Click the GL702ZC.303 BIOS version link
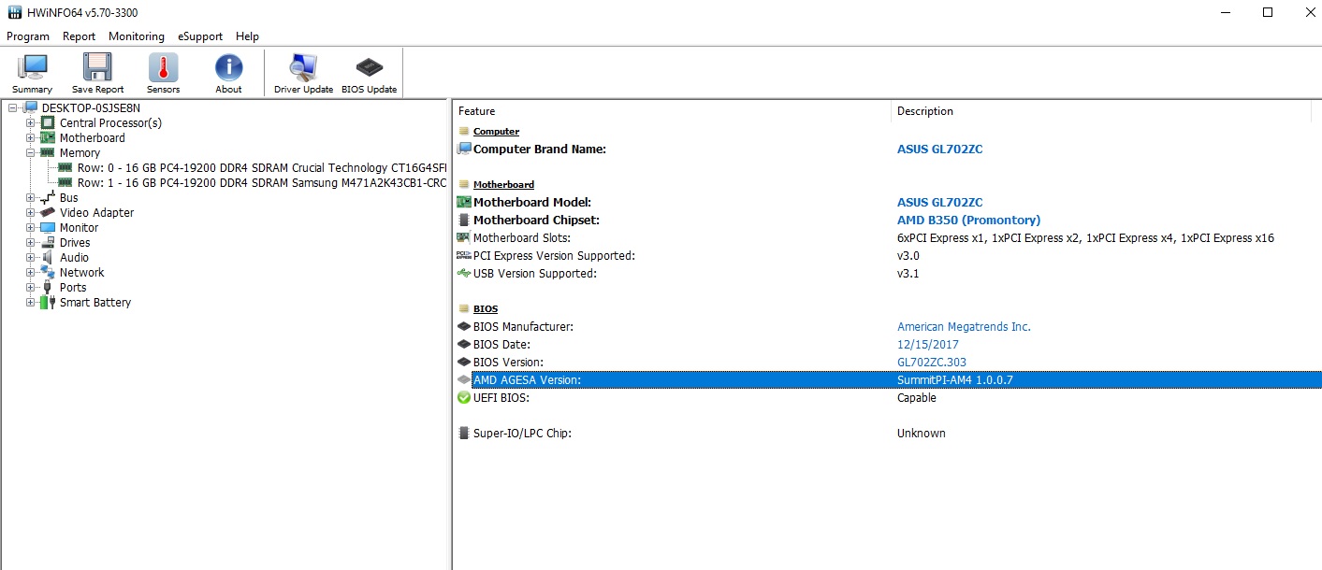The height and width of the screenshot is (570, 1322). point(932,363)
